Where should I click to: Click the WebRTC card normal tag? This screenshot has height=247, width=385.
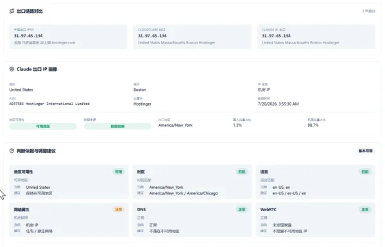coord(365,209)
